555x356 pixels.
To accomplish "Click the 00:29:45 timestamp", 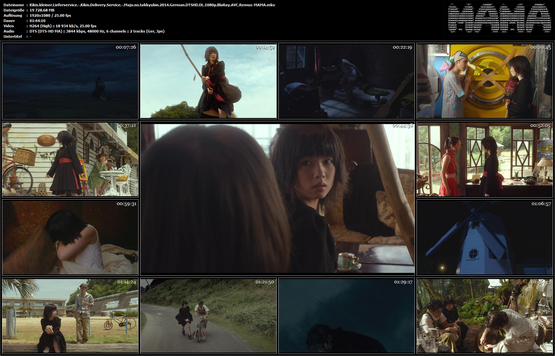I will pos(541,47).
